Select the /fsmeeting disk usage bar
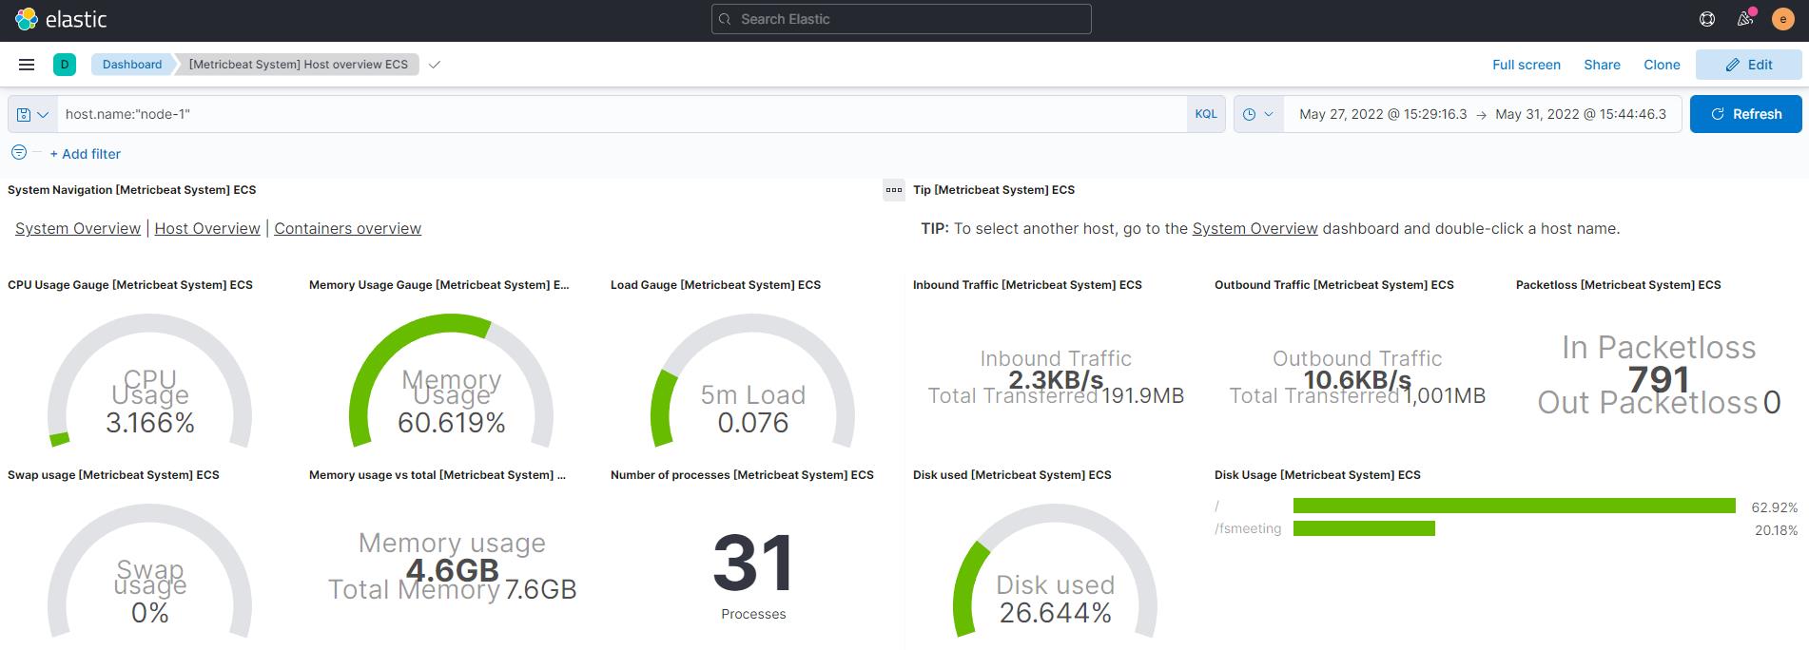This screenshot has width=1809, height=650. tap(1364, 528)
